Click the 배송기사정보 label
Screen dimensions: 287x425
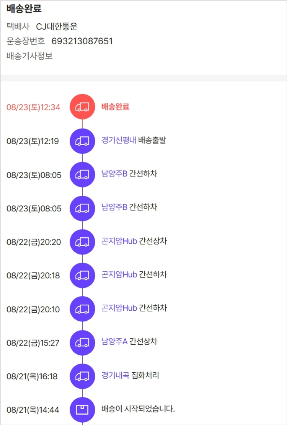(29, 56)
